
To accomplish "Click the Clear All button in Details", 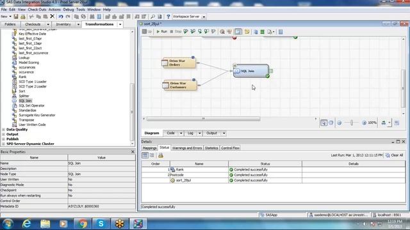I will click(x=395, y=155).
